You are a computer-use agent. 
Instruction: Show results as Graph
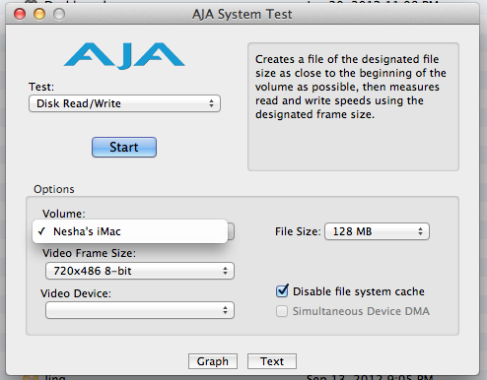213,361
